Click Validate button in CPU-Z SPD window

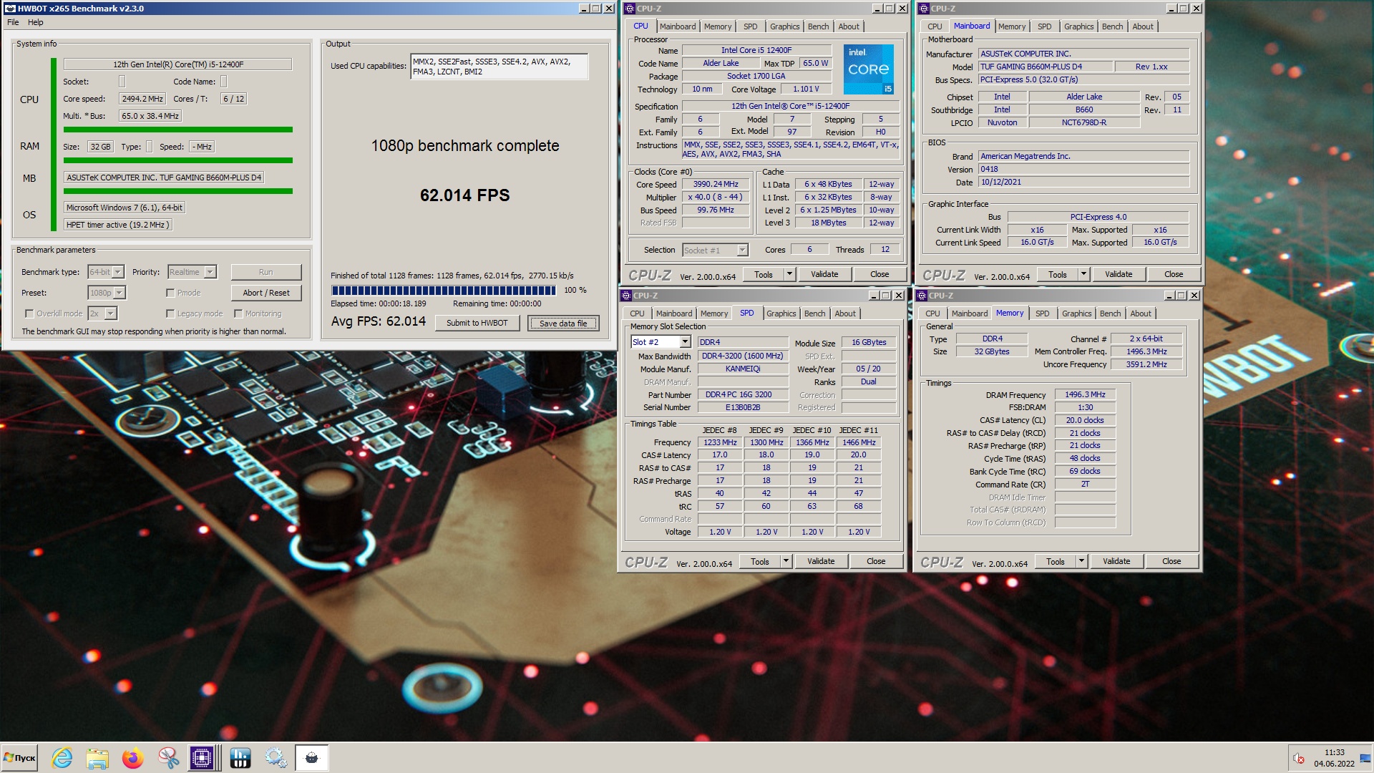tap(821, 561)
